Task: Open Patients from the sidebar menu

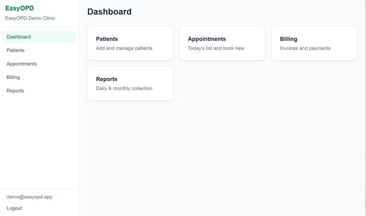Action: (x=16, y=50)
